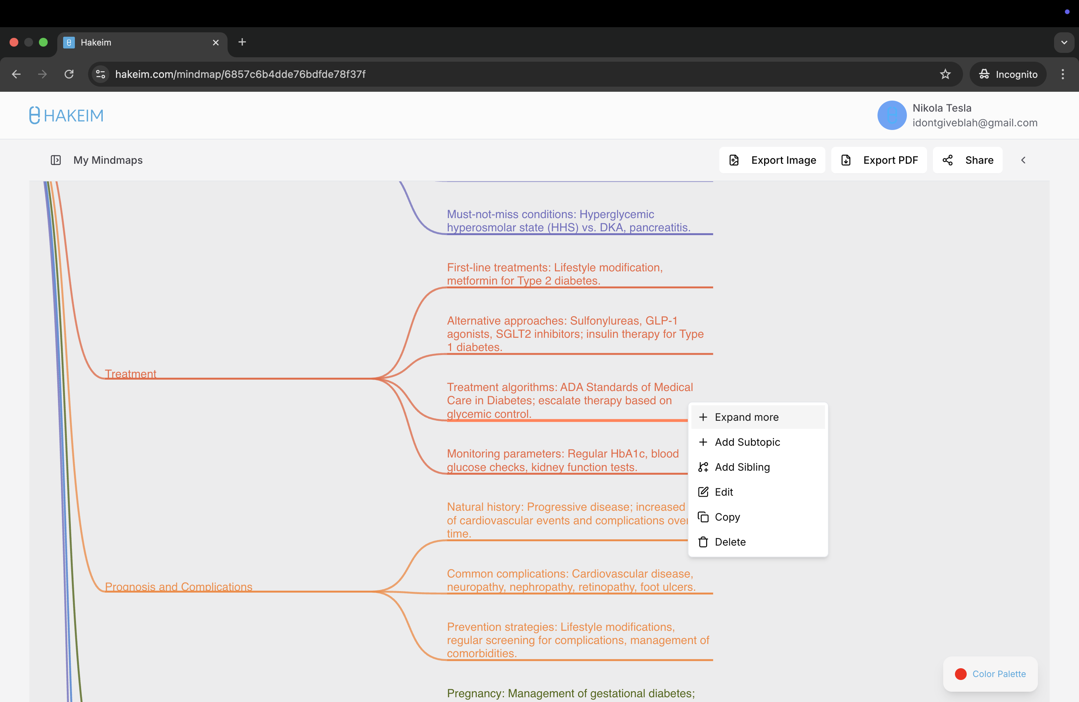Click the user email idontgiveblah@gmail.com
Viewport: 1079px width, 702px height.
pyautogui.click(x=975, y=123)
